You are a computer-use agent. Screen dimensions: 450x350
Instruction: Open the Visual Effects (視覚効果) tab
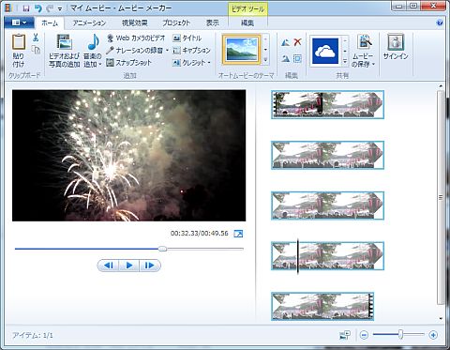(135, 23)
